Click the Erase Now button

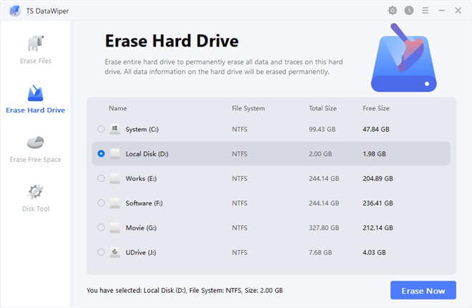[423, 290]
